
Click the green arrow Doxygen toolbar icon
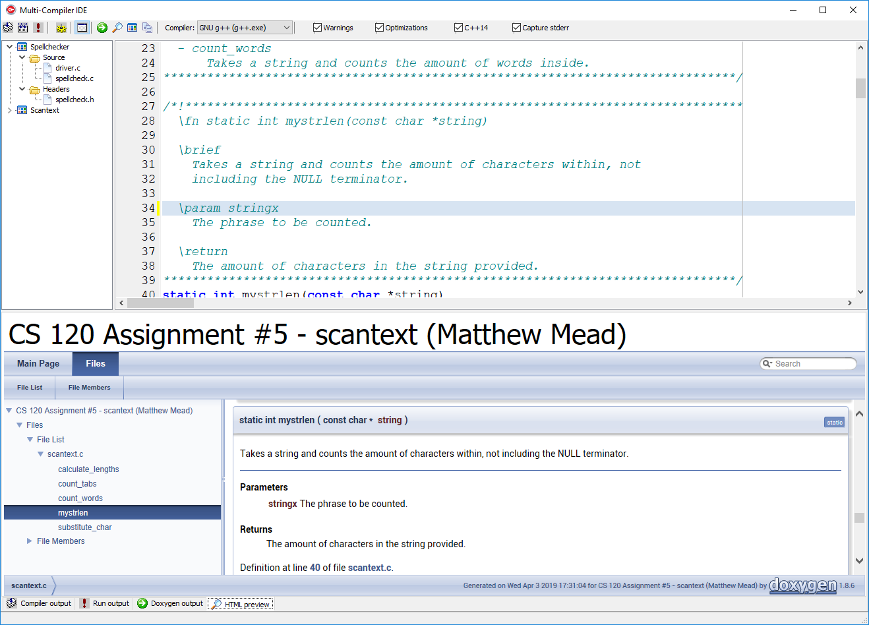coord(102,28)
